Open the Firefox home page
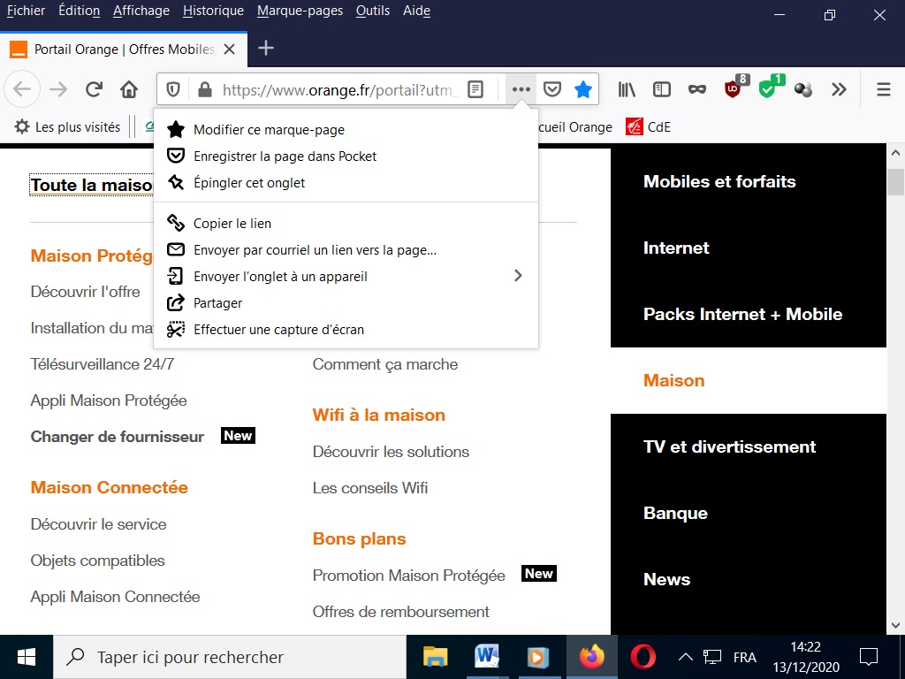The image size is (905, 679). click(x=129, y=89)
